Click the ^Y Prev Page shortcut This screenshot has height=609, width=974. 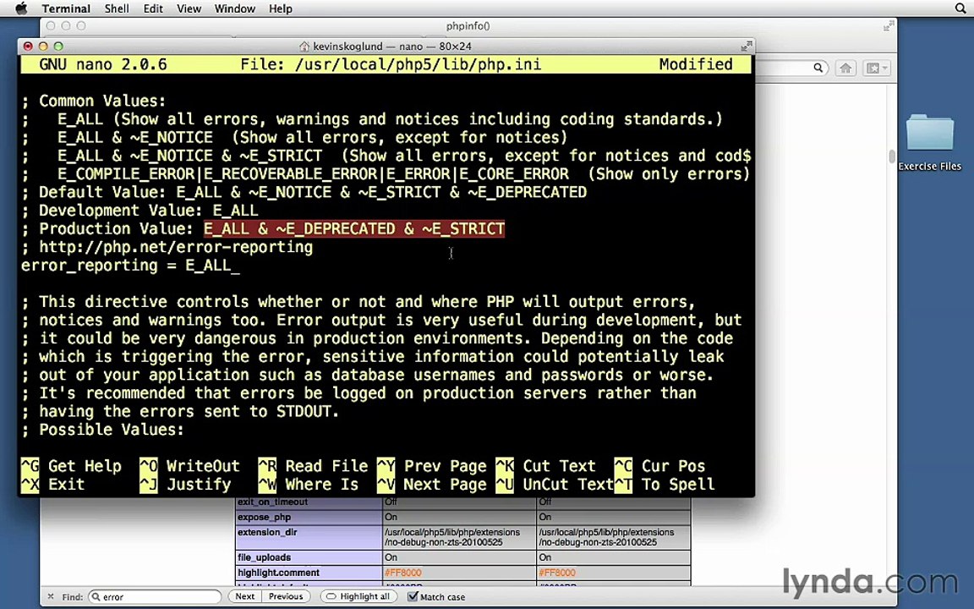coord(432,466)
